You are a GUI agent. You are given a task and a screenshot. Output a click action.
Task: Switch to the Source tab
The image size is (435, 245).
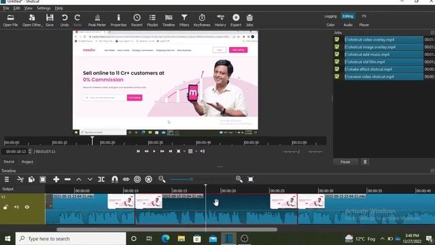9,162
